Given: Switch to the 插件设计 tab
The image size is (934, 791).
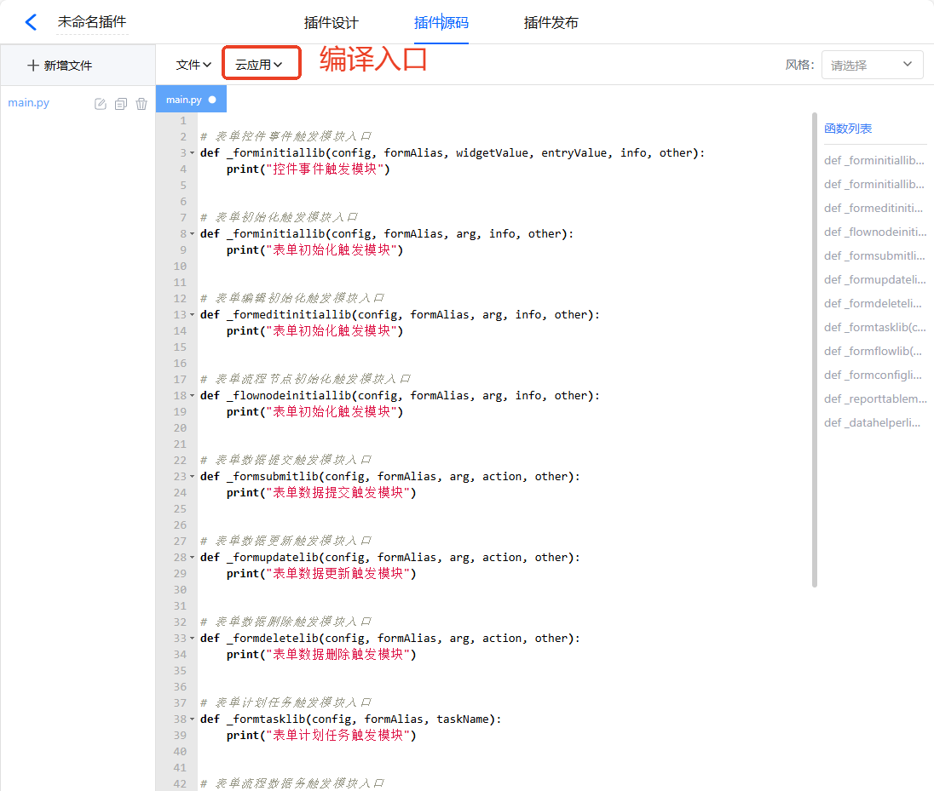Looking at the screenshot, I should pos(332,23).
